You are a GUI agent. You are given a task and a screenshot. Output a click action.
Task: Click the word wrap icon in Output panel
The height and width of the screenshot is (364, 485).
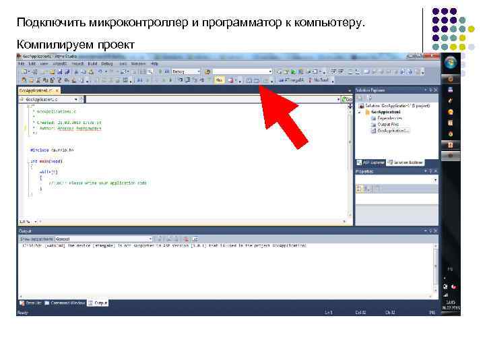195,239
